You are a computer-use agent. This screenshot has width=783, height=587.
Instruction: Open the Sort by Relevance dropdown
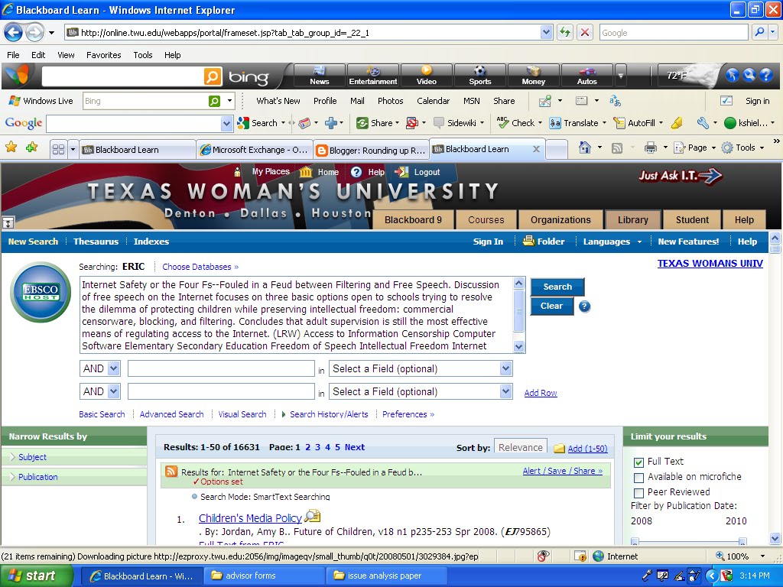pyautogui.click(x=520, y=447)
